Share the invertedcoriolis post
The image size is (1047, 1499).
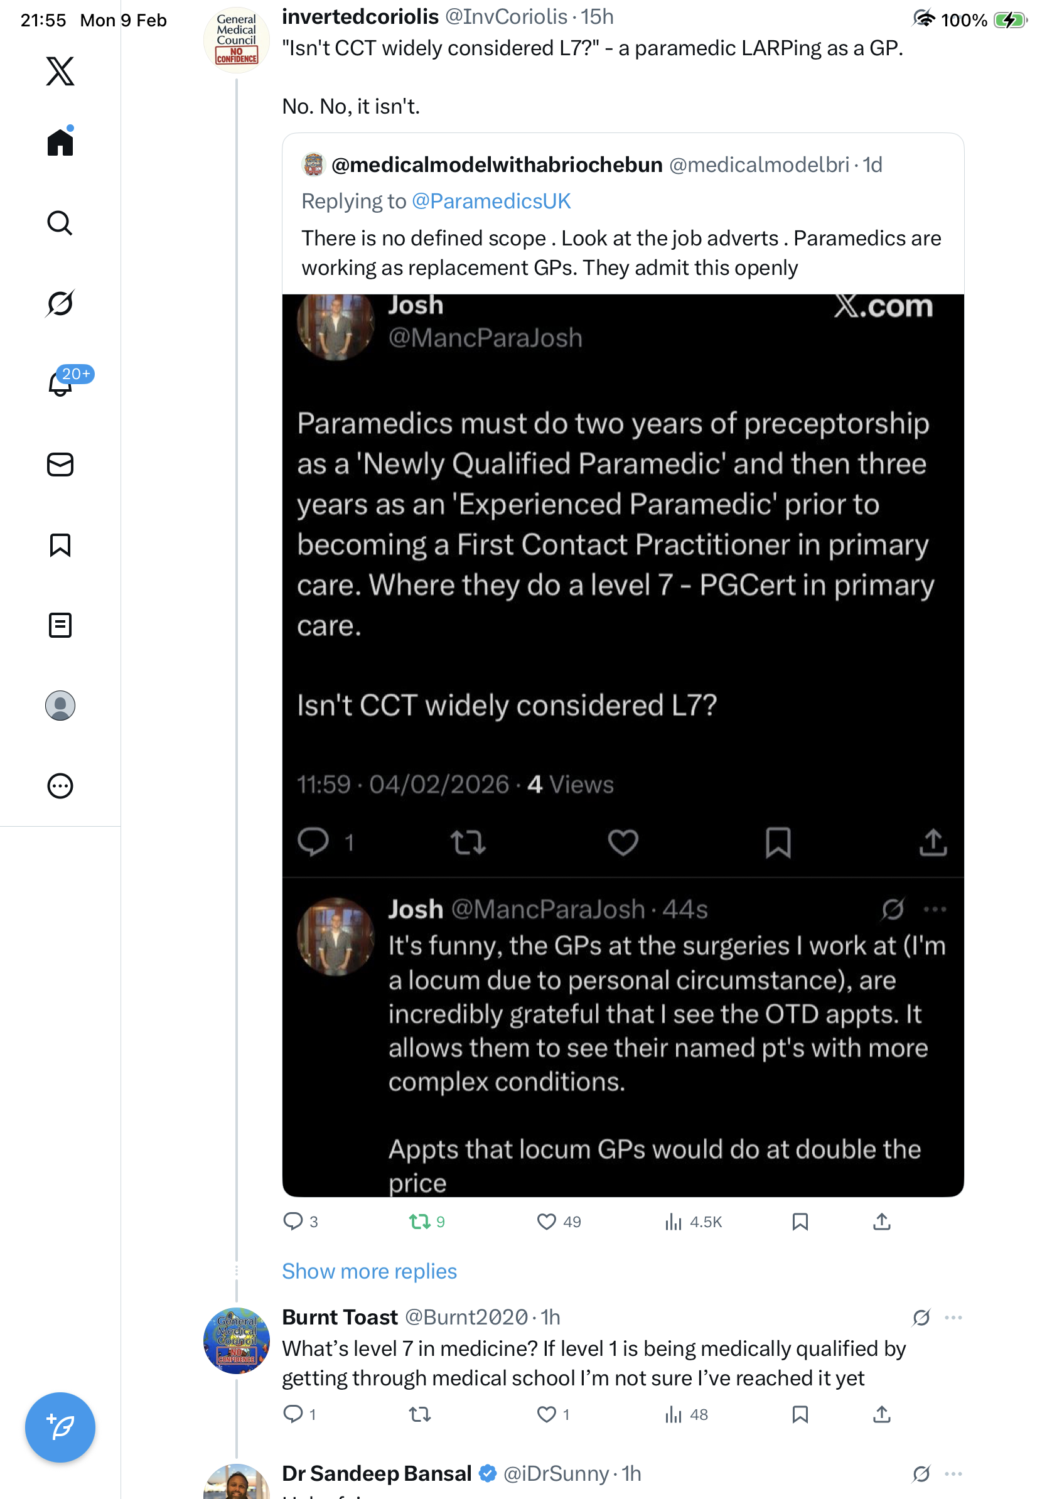882,1222
